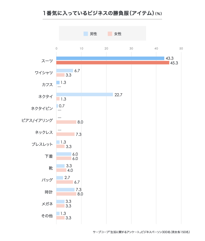Click the female バッグ bar at 6.7
The image size is (205, 241).
coord(65,182)
